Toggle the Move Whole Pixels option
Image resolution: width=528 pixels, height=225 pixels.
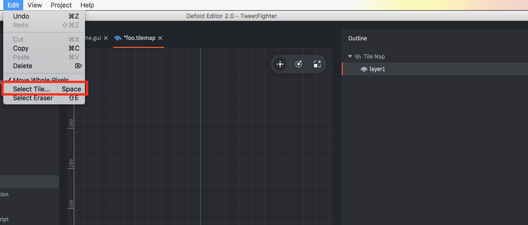tap(44, 80)
